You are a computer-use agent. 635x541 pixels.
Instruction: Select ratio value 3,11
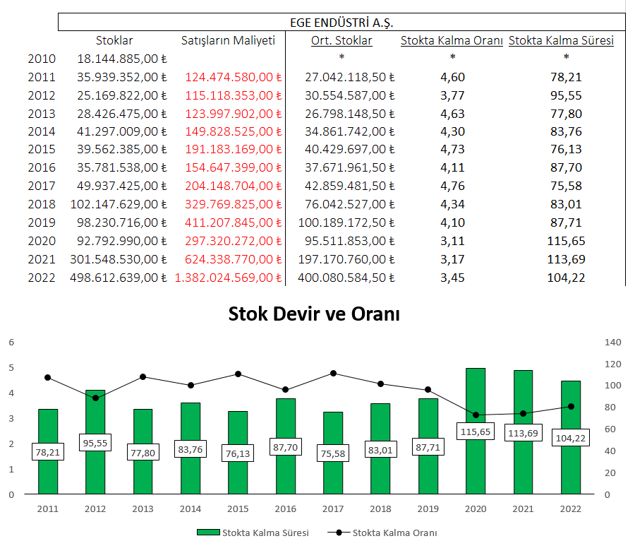452,241
